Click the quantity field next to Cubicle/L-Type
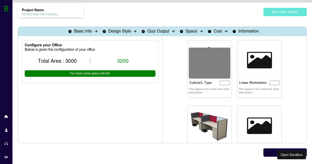 coord(225,83)
